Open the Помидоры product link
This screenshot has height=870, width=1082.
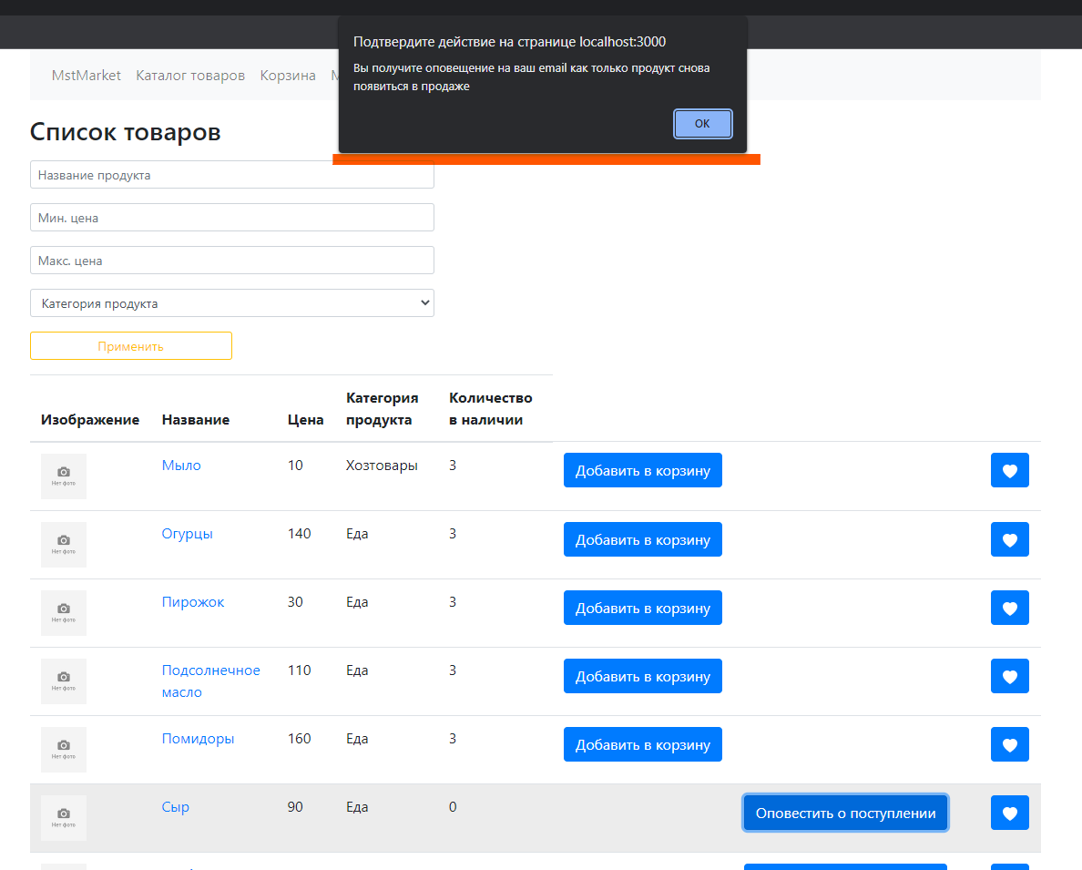pos(198,739)
